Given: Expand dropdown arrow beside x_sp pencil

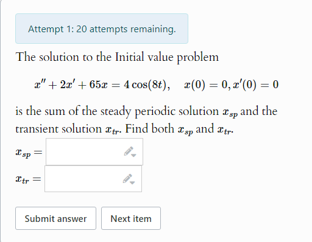Looking at the screenshot, I should (x=133, y=155).
